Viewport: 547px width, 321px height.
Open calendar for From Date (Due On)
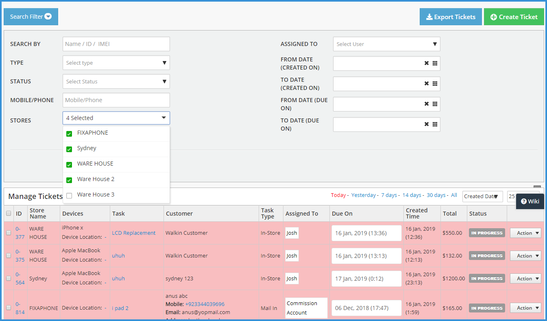(435, 104)
